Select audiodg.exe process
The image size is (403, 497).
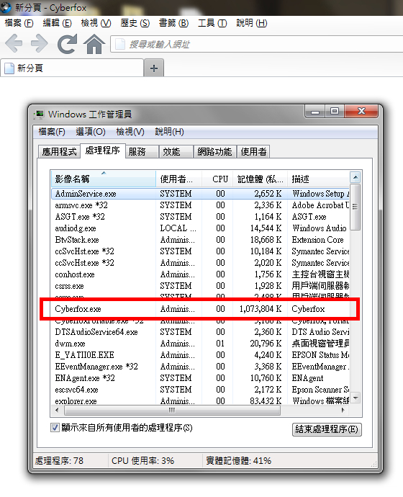pyautogui.click(x=200, y=228)
